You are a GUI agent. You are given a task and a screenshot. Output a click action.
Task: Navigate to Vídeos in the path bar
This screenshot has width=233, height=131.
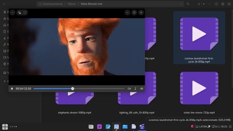click(71, 4)
